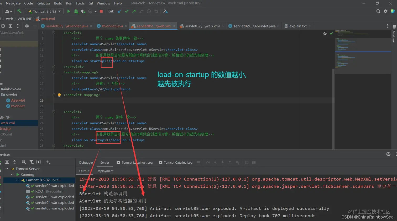Open Search Everywhere magnifier icon

tap(378, 11)
